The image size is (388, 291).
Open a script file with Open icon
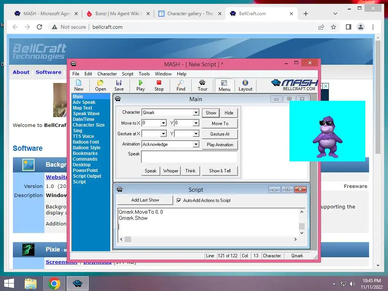[x=100, y=85]
